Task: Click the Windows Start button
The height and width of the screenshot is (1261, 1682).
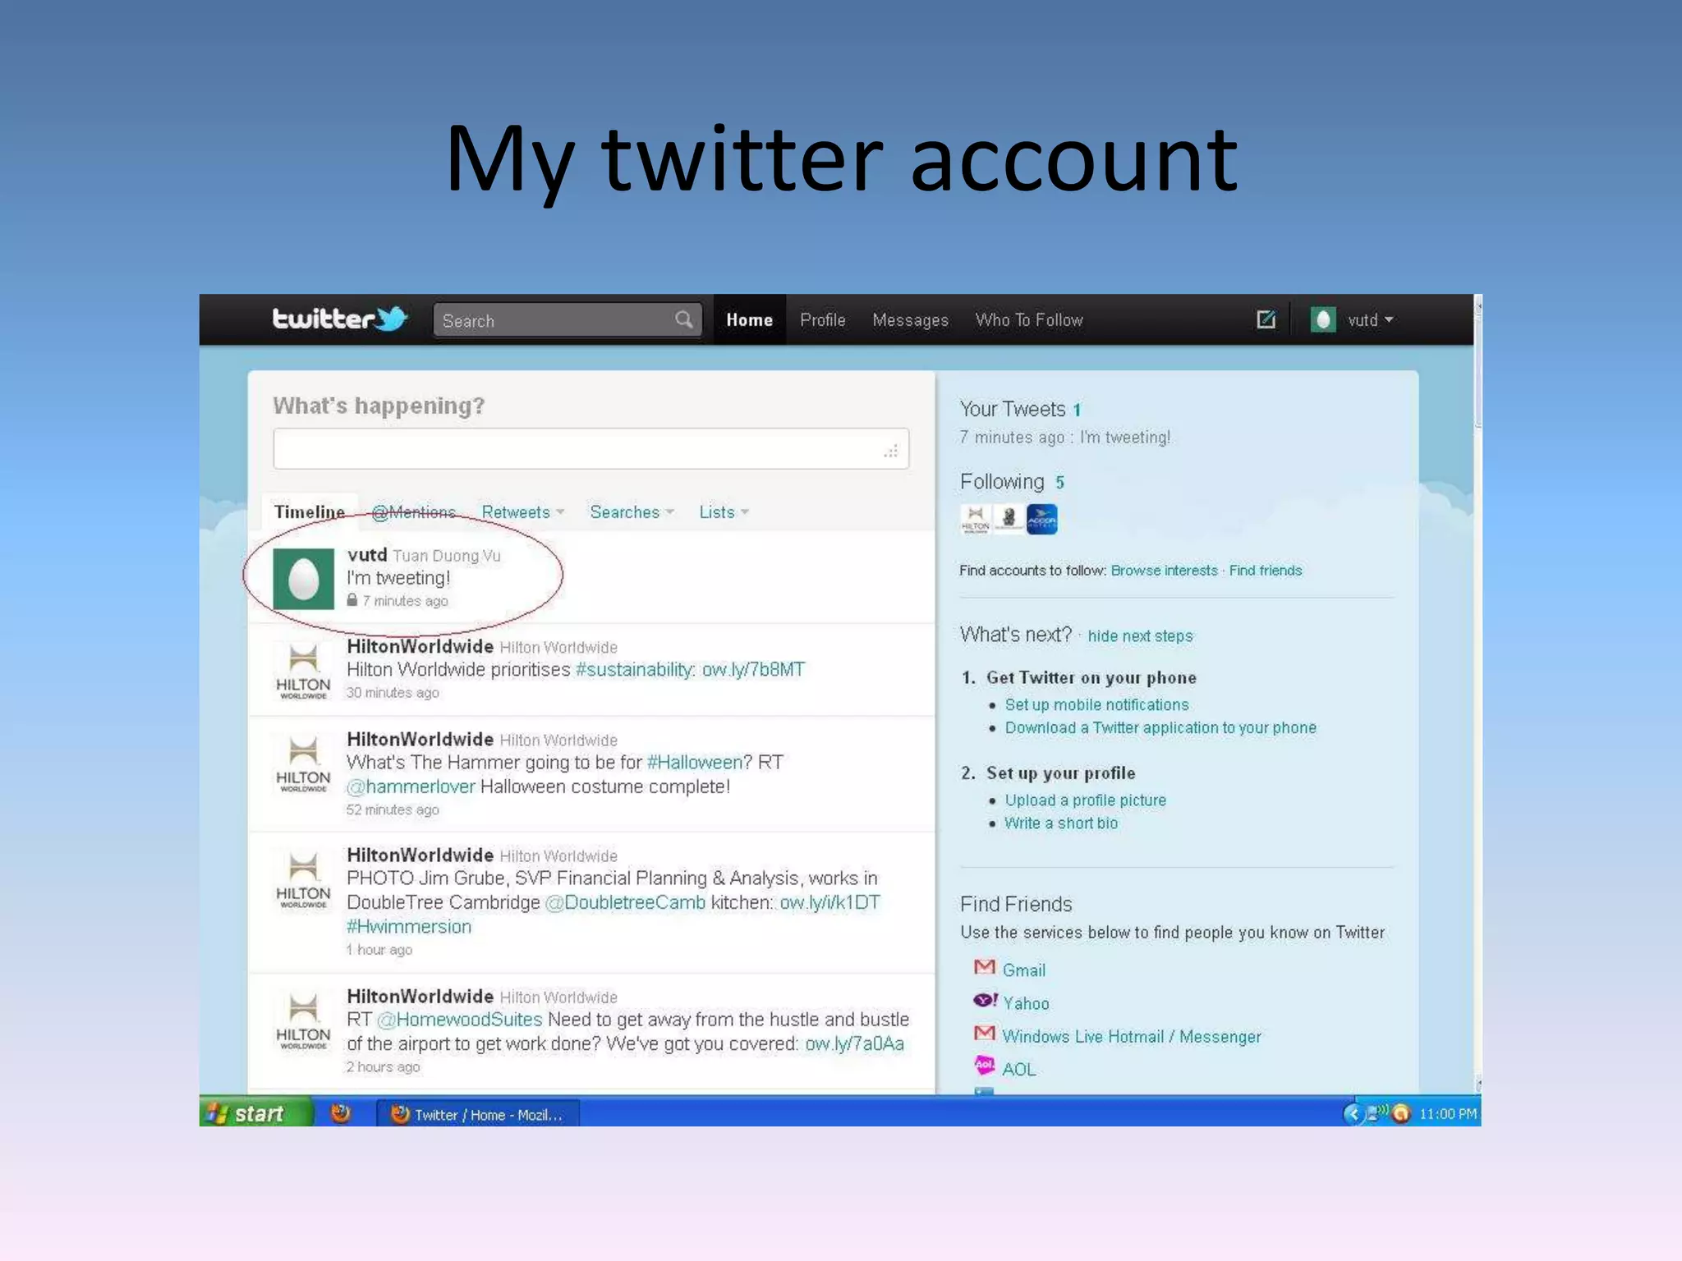Action: (x=255, y=1113)
